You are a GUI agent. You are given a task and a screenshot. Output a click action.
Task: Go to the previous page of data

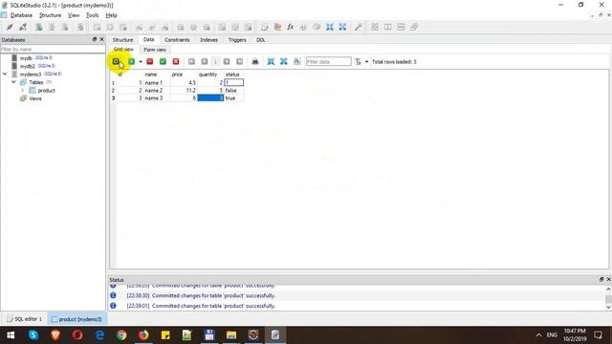[x=205, y=61]
